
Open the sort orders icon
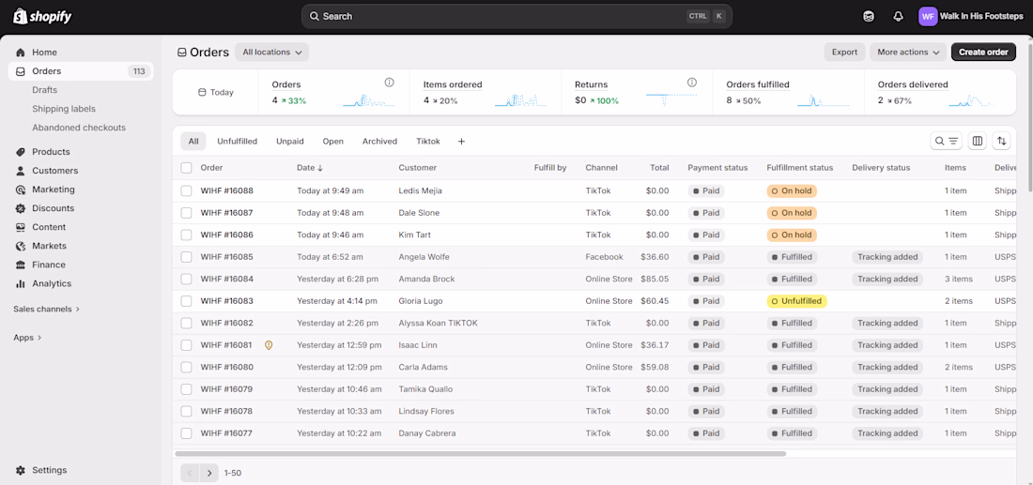point(1001,141)
